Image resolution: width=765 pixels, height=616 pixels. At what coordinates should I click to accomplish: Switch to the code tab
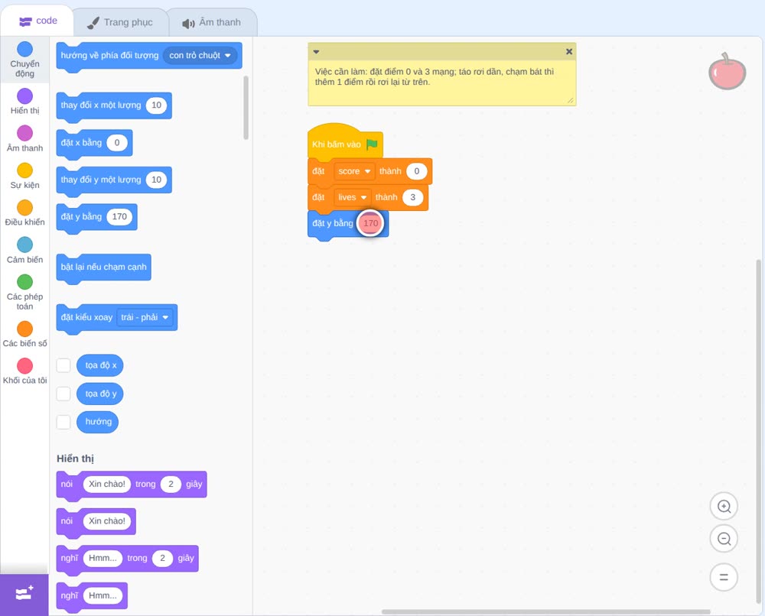[37, 21]
